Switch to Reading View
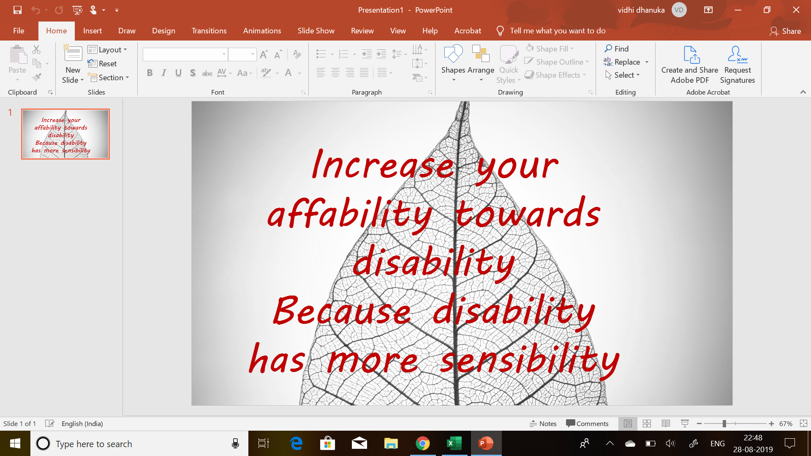Screen dimensions: 811x456 click(666, 423)
